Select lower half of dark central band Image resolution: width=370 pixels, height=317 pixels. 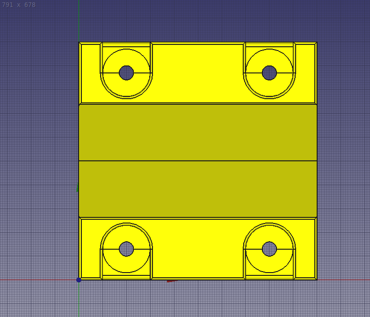tap(198, 189)
